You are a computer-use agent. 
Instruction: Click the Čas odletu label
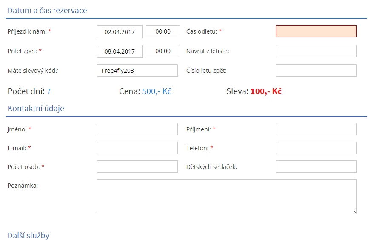(x=204, y=31)
